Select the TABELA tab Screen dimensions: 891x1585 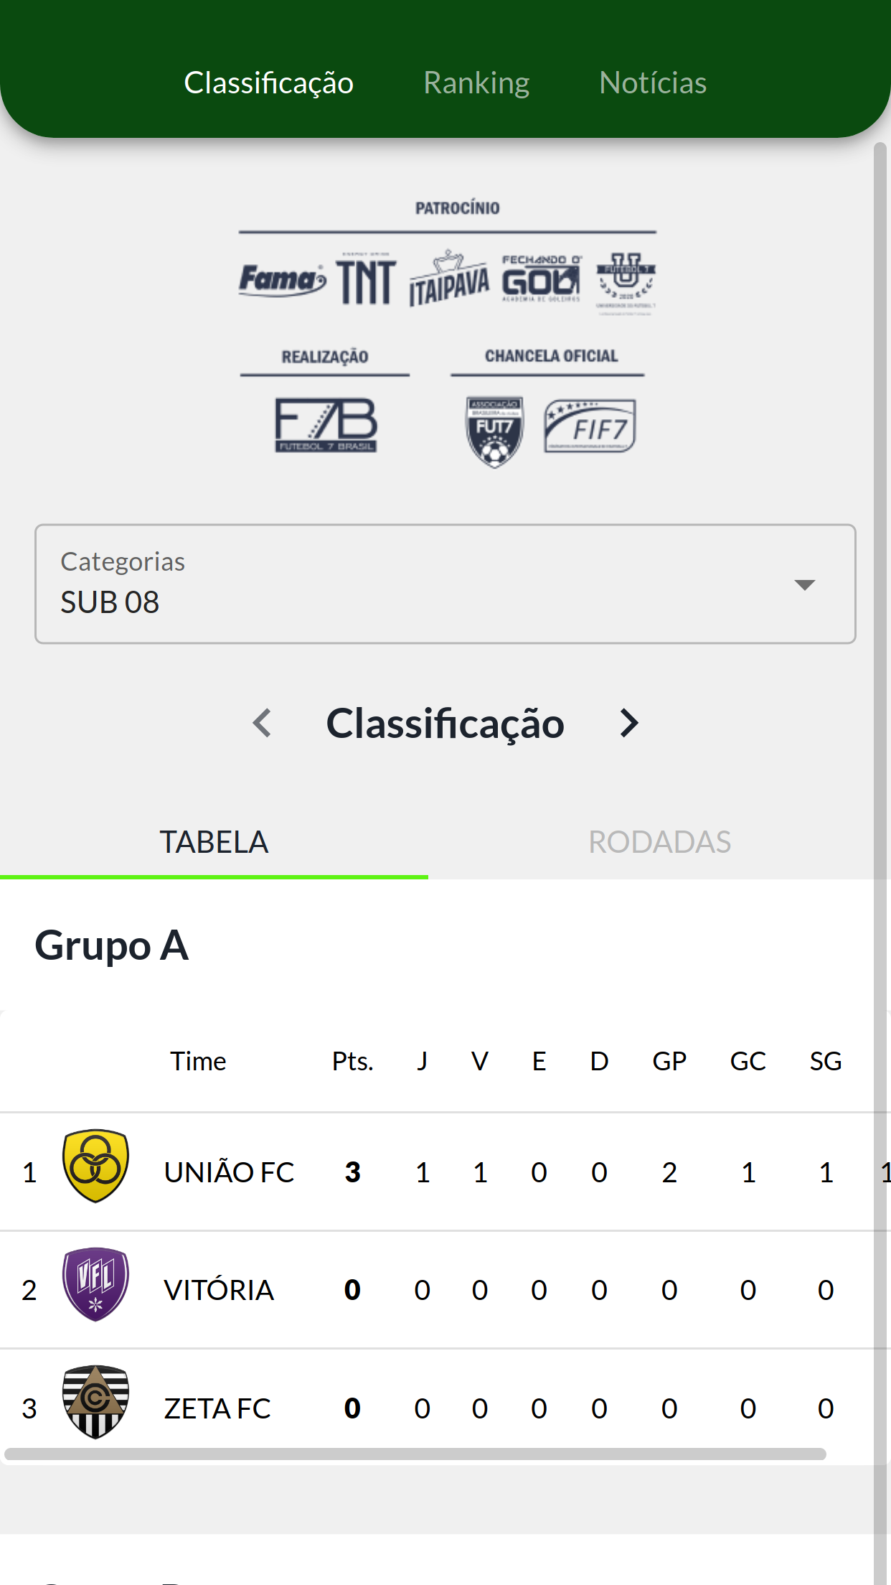click(214, 842)
